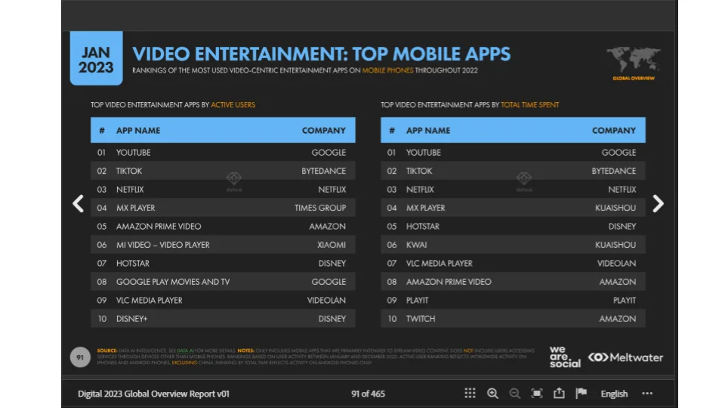
Task: Select YOUTUBE in total time spent table
Action: point(424,152)
